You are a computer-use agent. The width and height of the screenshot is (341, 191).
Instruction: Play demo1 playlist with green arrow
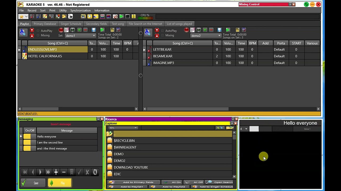pos(102,30)
